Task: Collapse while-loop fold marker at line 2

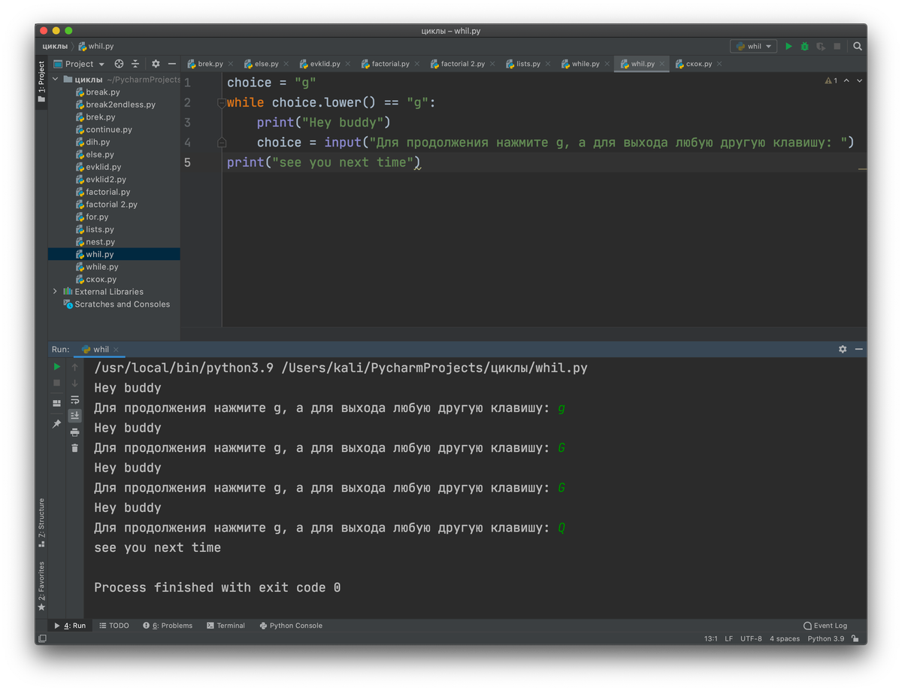Action: [222, 103]
